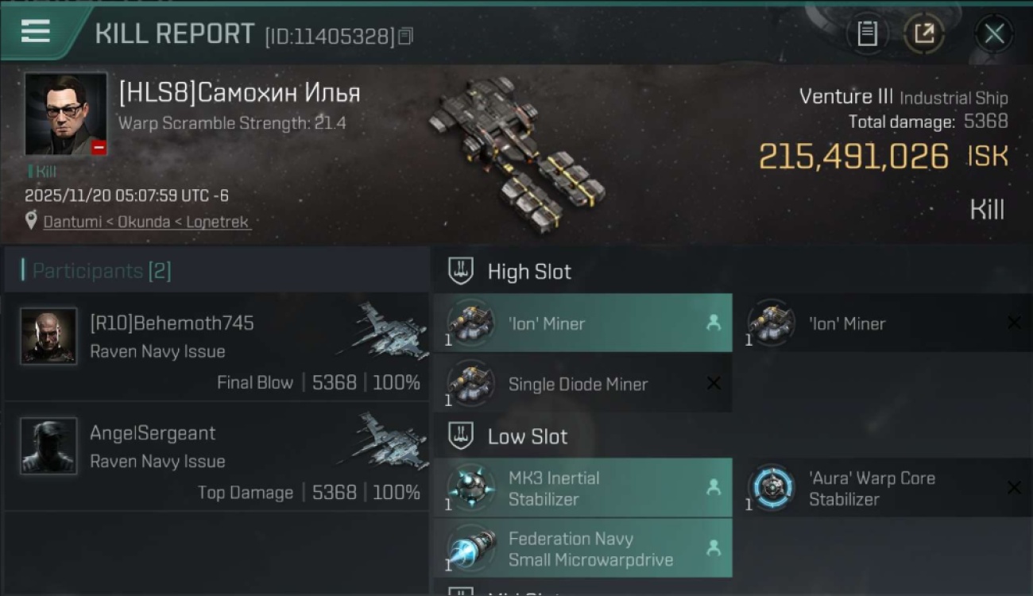
Task: Click the destroyed X on second 'Ion' Miner
Action: 1014,323
